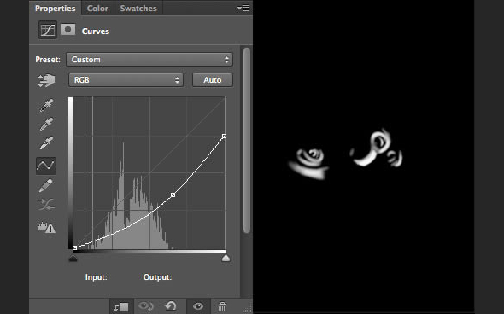Pick the gray point eyedropper
This screenshot has width=504, height=314.
point(46,125)
